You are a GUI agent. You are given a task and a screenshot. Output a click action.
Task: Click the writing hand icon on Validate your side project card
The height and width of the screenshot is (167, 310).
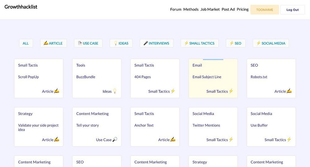click(x=57, y=139)
